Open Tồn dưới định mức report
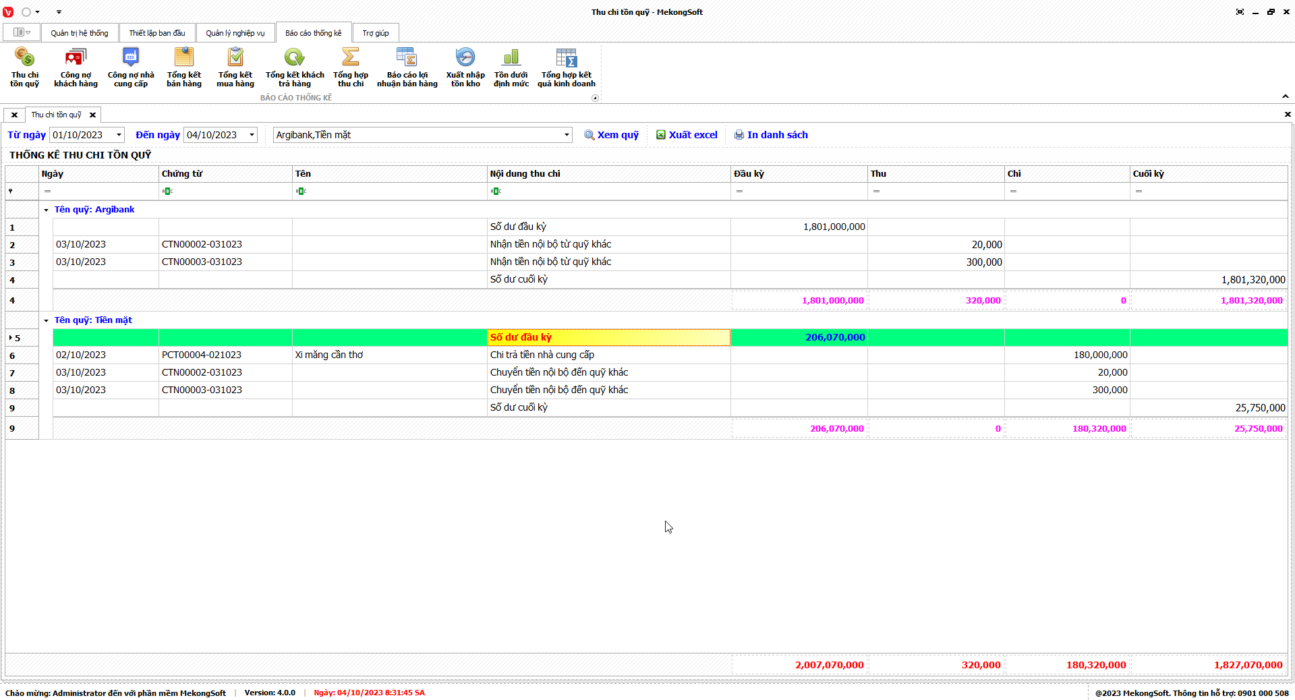Viewport: 1295px width, 700px height. pyautogui.click(x=511, y=67)
